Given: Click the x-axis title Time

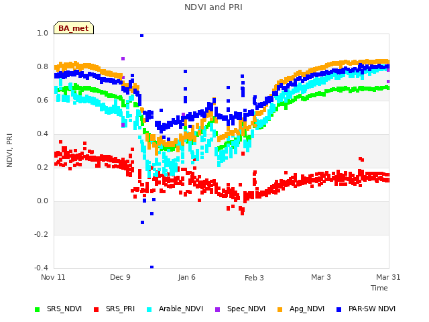Looking at the screenshot, I should pos(379,288).
